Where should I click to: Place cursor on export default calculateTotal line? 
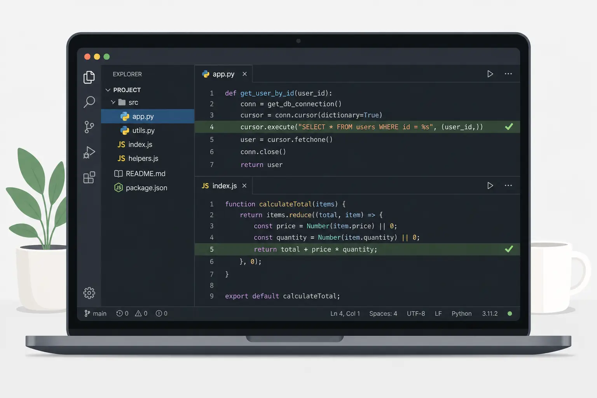(x=283, y=296)
